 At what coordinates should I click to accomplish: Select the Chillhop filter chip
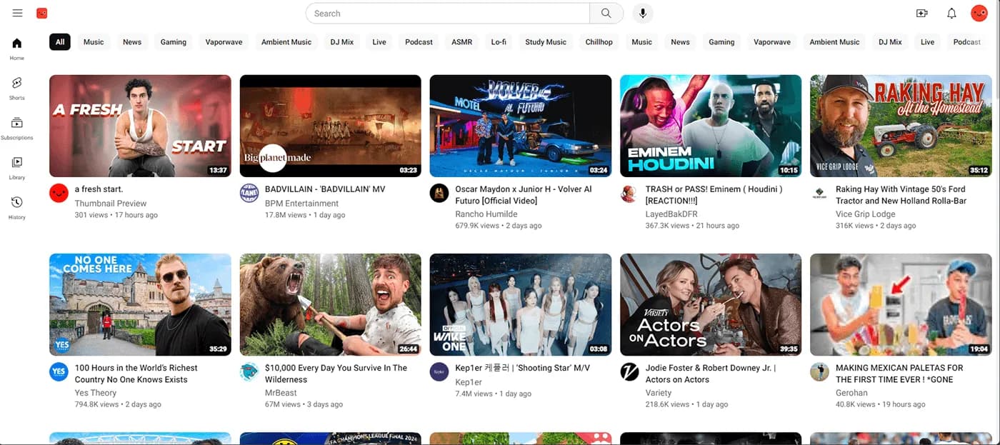pyautogui.click(x=599, y=42)
